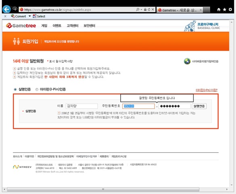Click the browser forward arrow button
236x194 pixels.
(15, 9)
